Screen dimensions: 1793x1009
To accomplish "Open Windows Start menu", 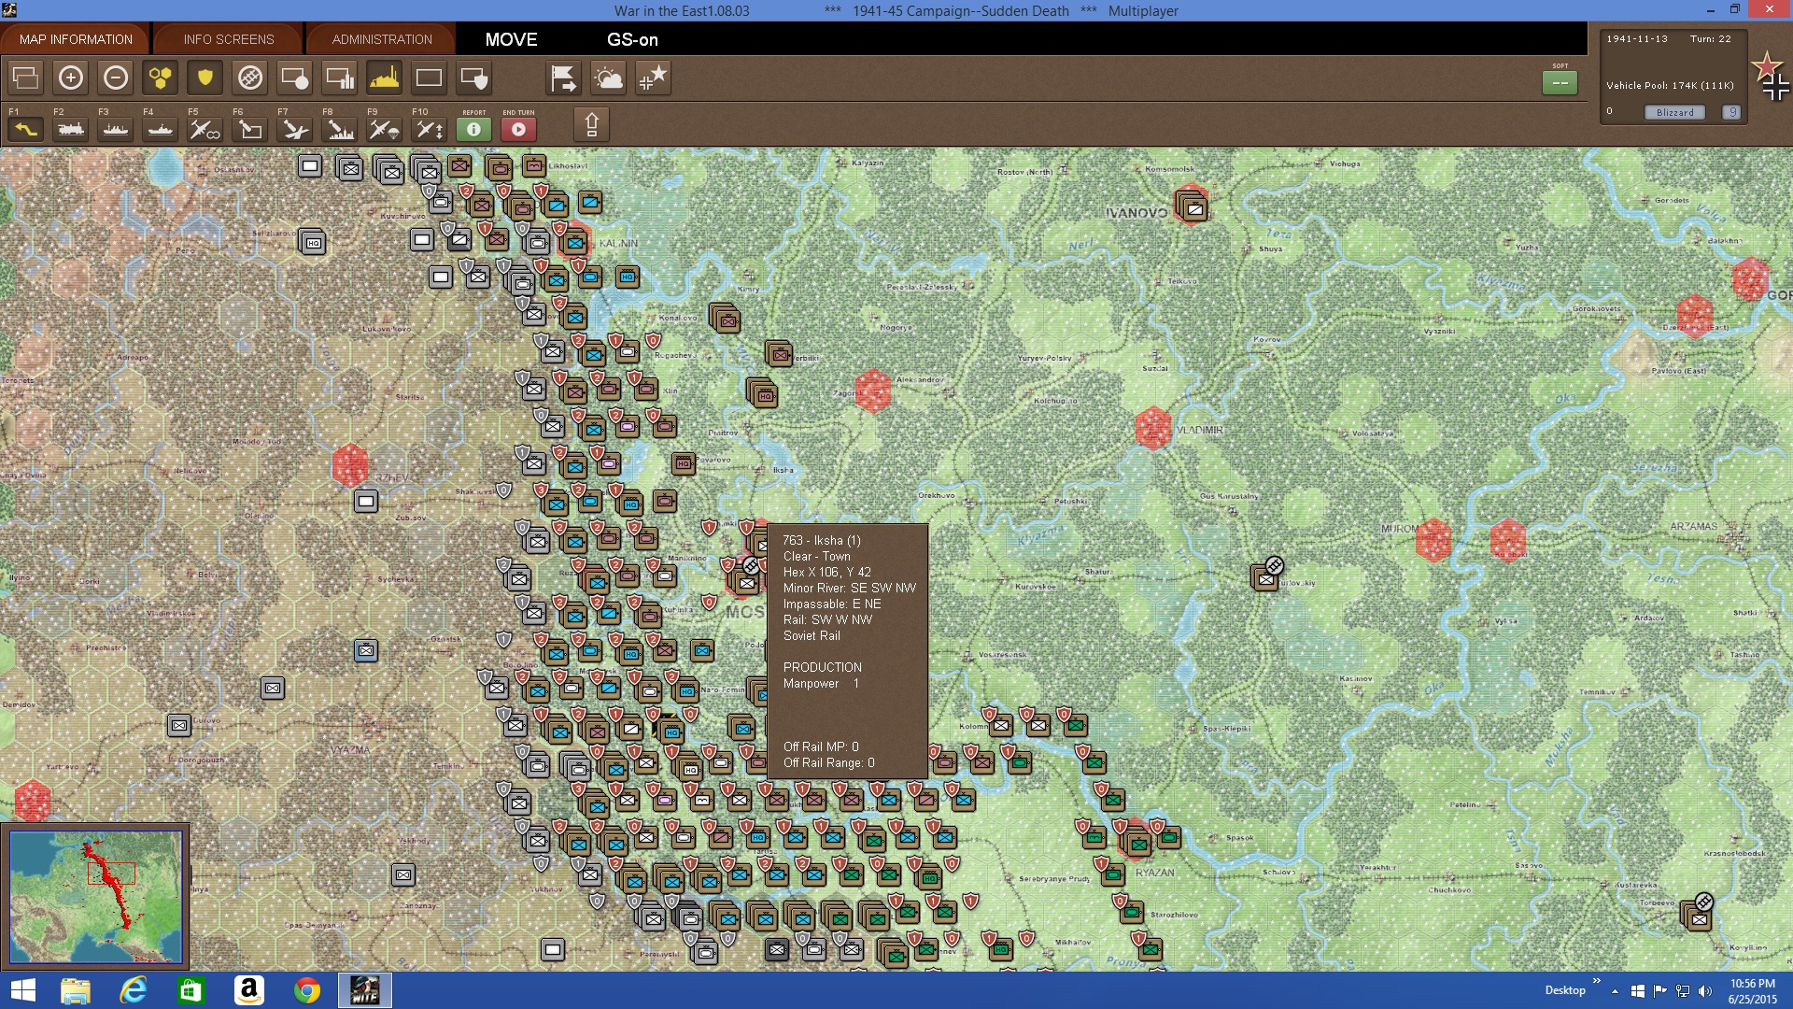I will (x=22, y=990).
